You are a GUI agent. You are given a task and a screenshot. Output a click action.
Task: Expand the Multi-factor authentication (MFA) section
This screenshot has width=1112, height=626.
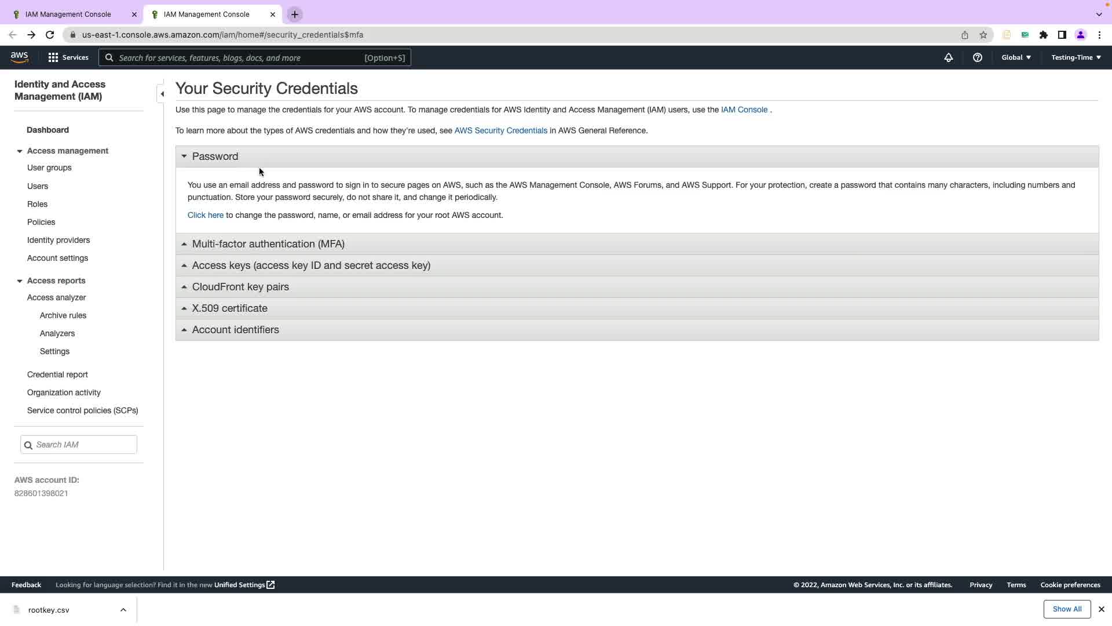click(x=268, y=244)
